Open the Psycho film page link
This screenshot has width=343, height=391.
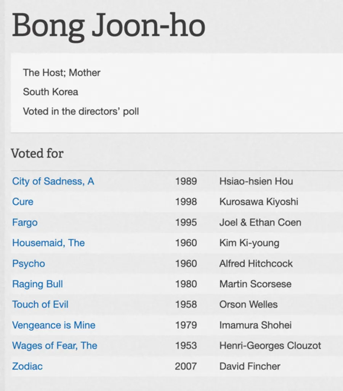coord(29,264)
